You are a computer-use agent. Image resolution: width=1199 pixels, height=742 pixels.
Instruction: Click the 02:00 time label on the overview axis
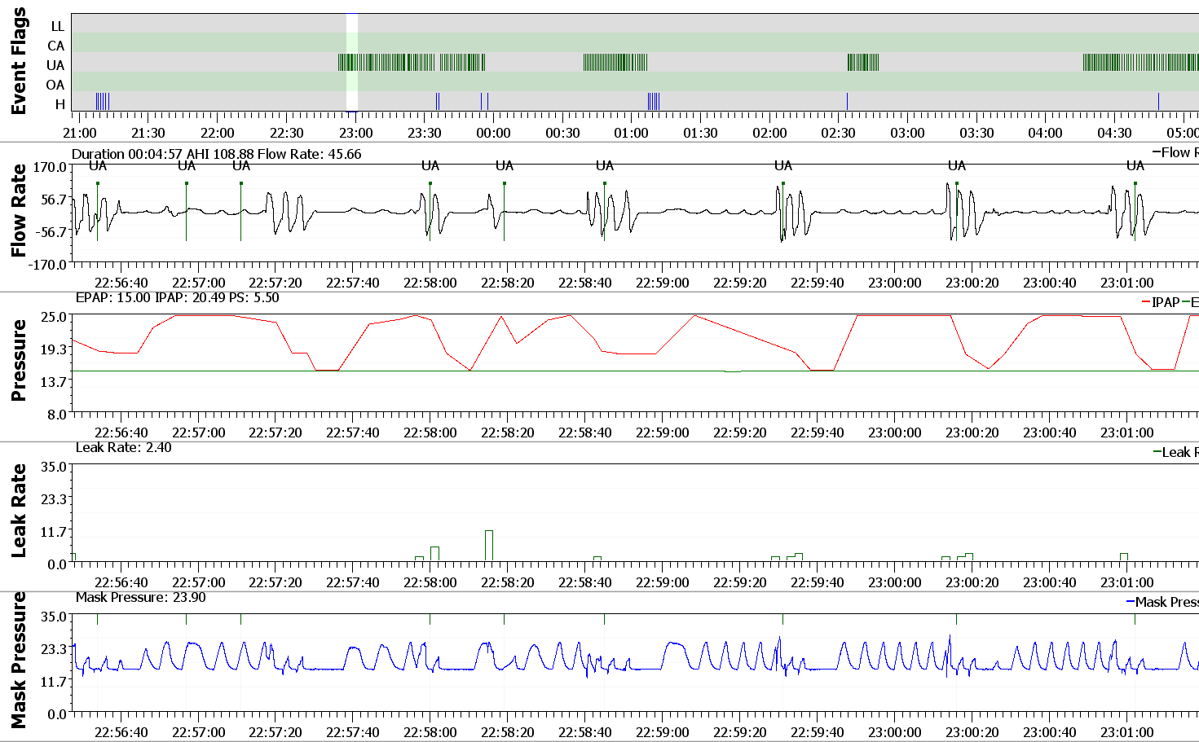coord(769,133)
